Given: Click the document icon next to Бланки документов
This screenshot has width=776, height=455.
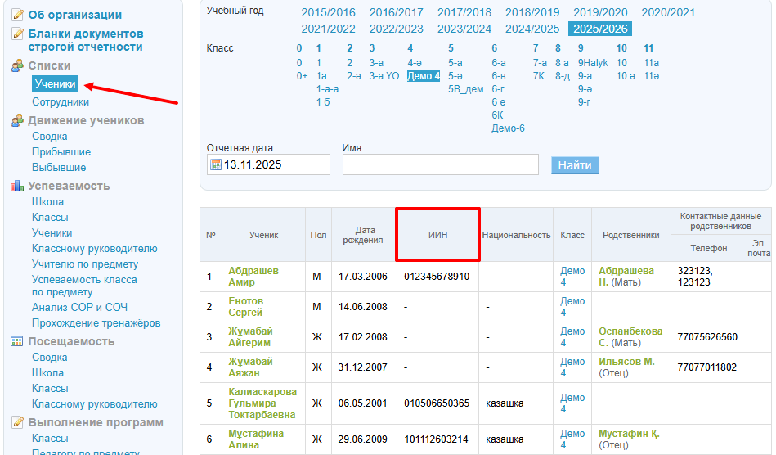Looking at the screenshot, I should tap(17, 34).
